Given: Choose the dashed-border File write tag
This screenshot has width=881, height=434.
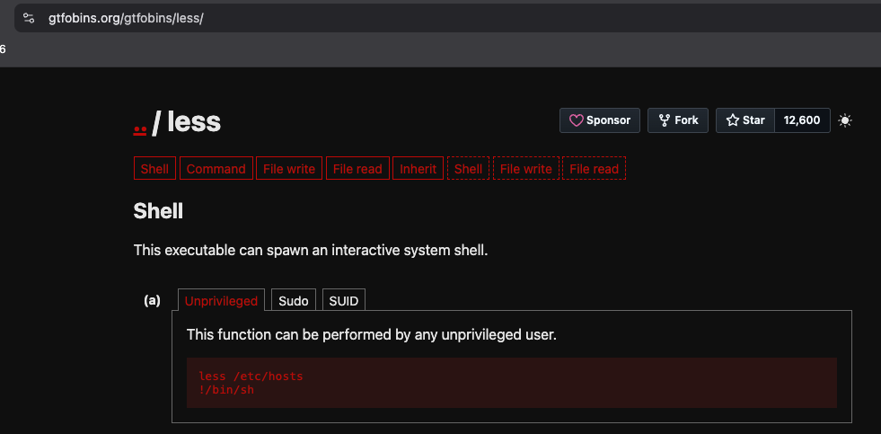Looking at the screenshot, I should coord(525,169).
